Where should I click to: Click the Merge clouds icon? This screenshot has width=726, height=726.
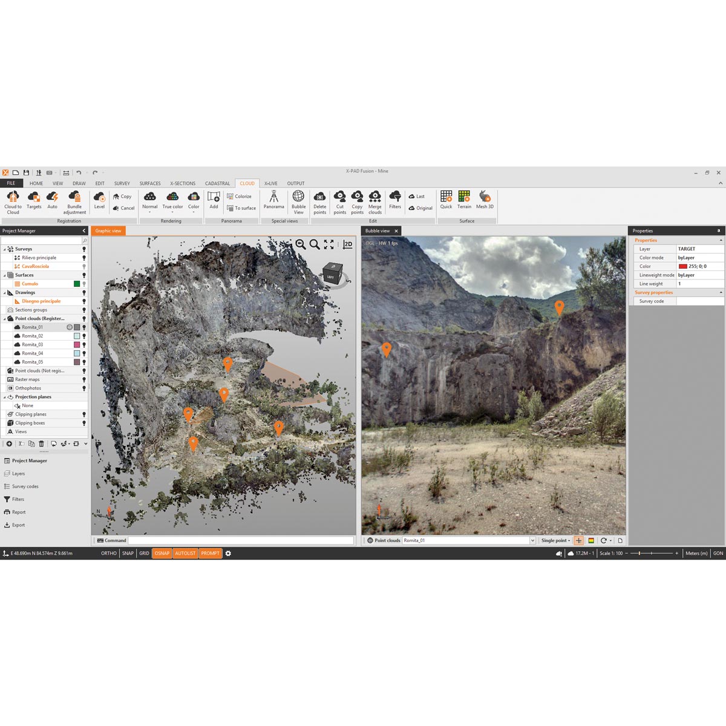[x=375, y=198]
